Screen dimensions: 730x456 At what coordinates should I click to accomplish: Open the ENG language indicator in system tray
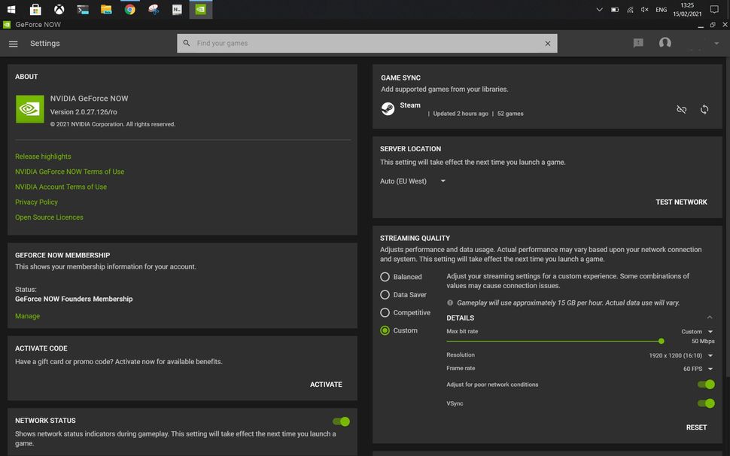point(661,10)
